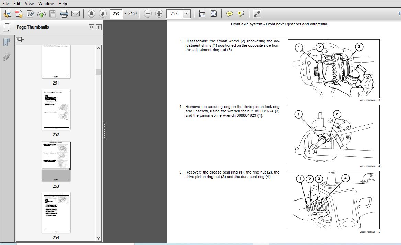This screenshot has width=401, height=245.
Task: Click the Zoom in plus button
Action: [x=159, y=14]
